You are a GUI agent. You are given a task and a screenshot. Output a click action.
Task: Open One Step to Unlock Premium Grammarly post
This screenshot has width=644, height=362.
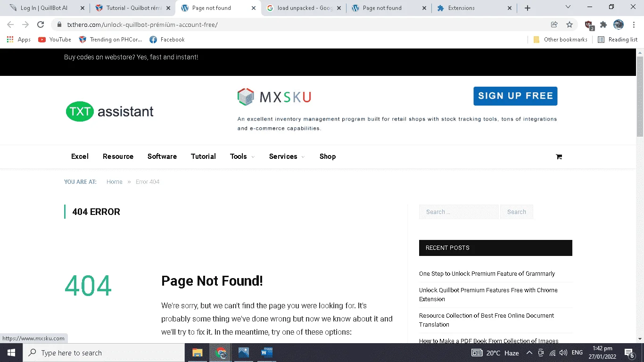(487, 274)
